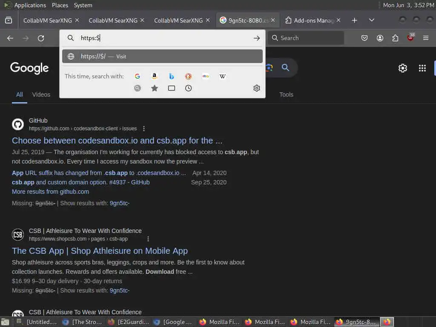Reload the current page
Viewport: 436px width, 327px height.
41,38
